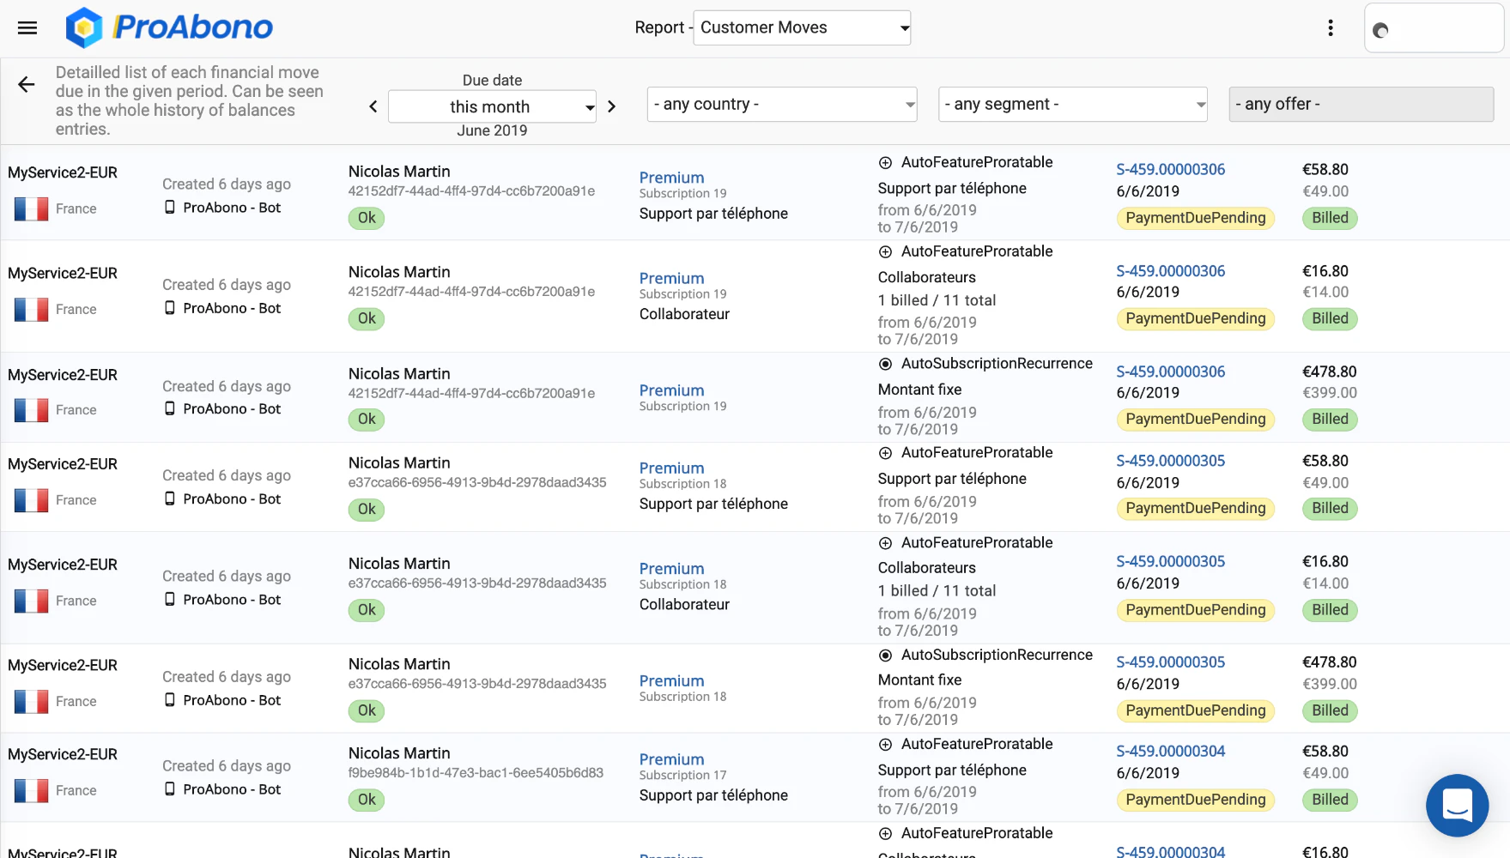Select customer ID f9be984b-1b1d-47e3-bac1-6ee5405b6d83
1510x858 pixels.
tap(476, 772)
